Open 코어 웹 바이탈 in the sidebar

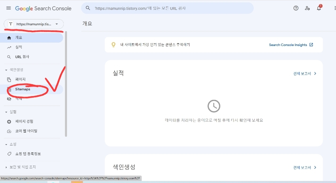(32, 131)
